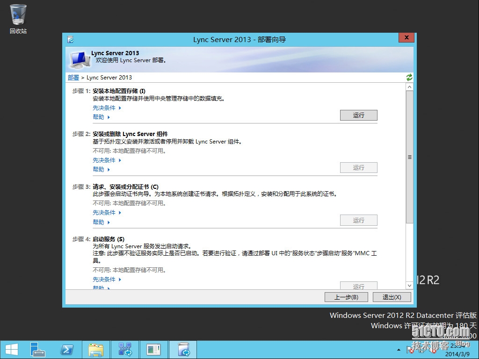Click the wizard's title bar system icon
The image size is (479, 359).
71,40
